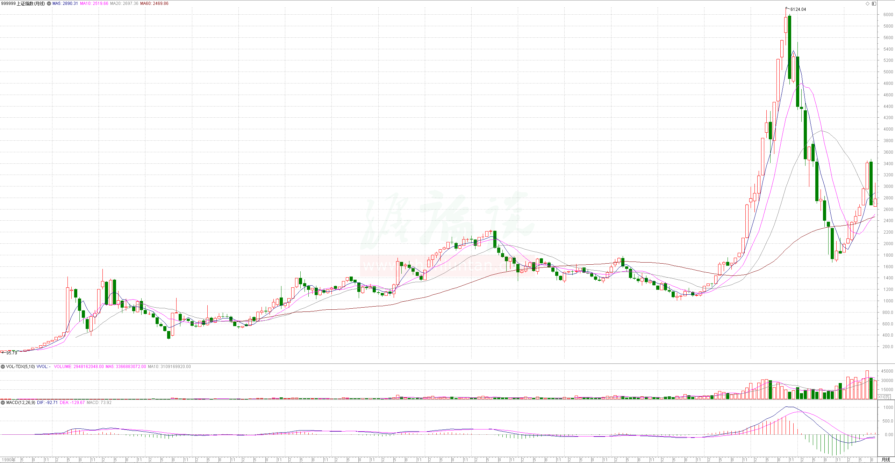This screenshot has height=463, width=895.
Task: Click the MACD: 73.92 value
Action: tap(99, 403)
